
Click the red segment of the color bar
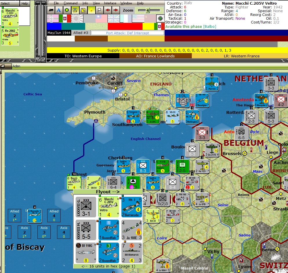[125, 26]
